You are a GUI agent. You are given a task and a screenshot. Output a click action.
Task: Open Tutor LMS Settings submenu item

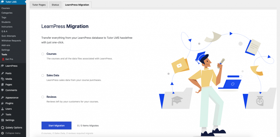coord(5,50)
